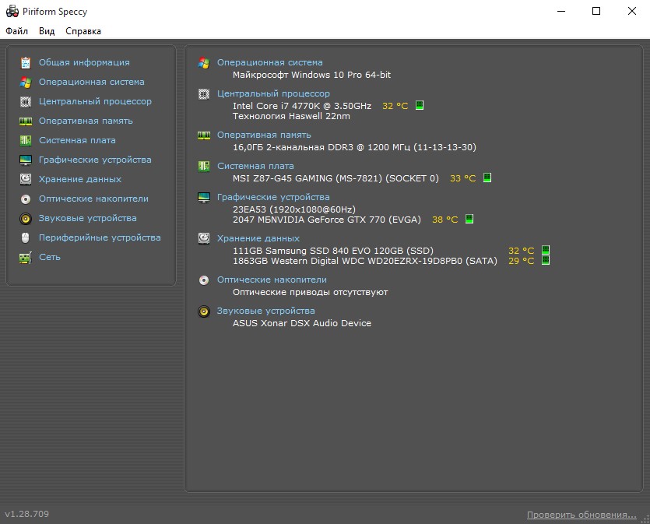The image size is (650, 524).
Task: Click the Western Digital drive temperature indicator
Action: click(x=546, y=261)
